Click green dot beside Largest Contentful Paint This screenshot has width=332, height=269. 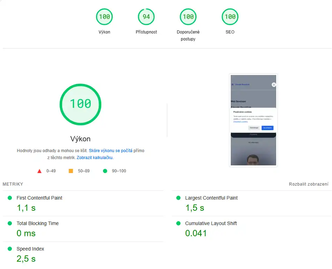[x=179, y=198]
